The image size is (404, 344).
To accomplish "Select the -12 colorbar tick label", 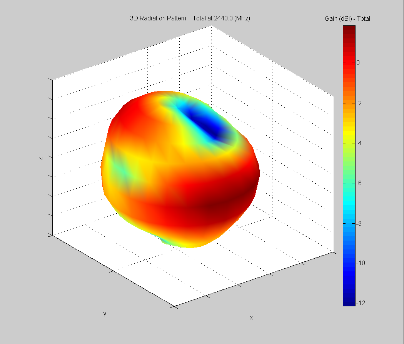I will 360,303.
